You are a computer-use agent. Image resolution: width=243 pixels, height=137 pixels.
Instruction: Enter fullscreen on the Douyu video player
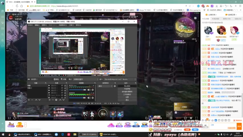[197, 118]
